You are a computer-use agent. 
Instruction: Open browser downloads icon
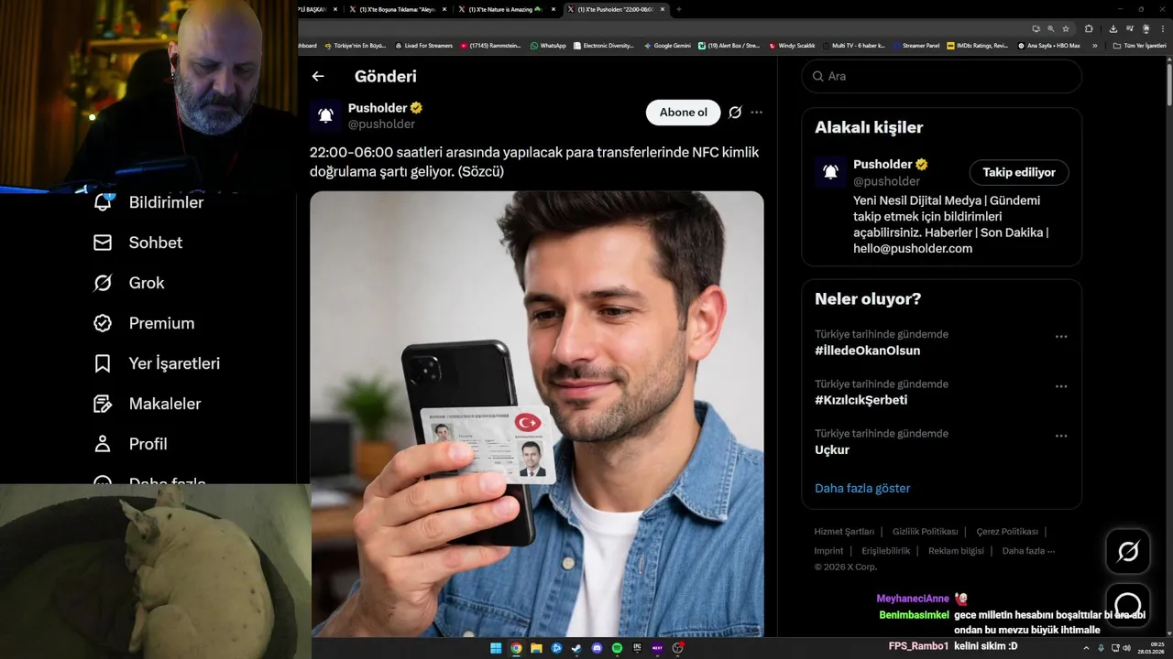pyautogui.click(x=1113, y=28)
